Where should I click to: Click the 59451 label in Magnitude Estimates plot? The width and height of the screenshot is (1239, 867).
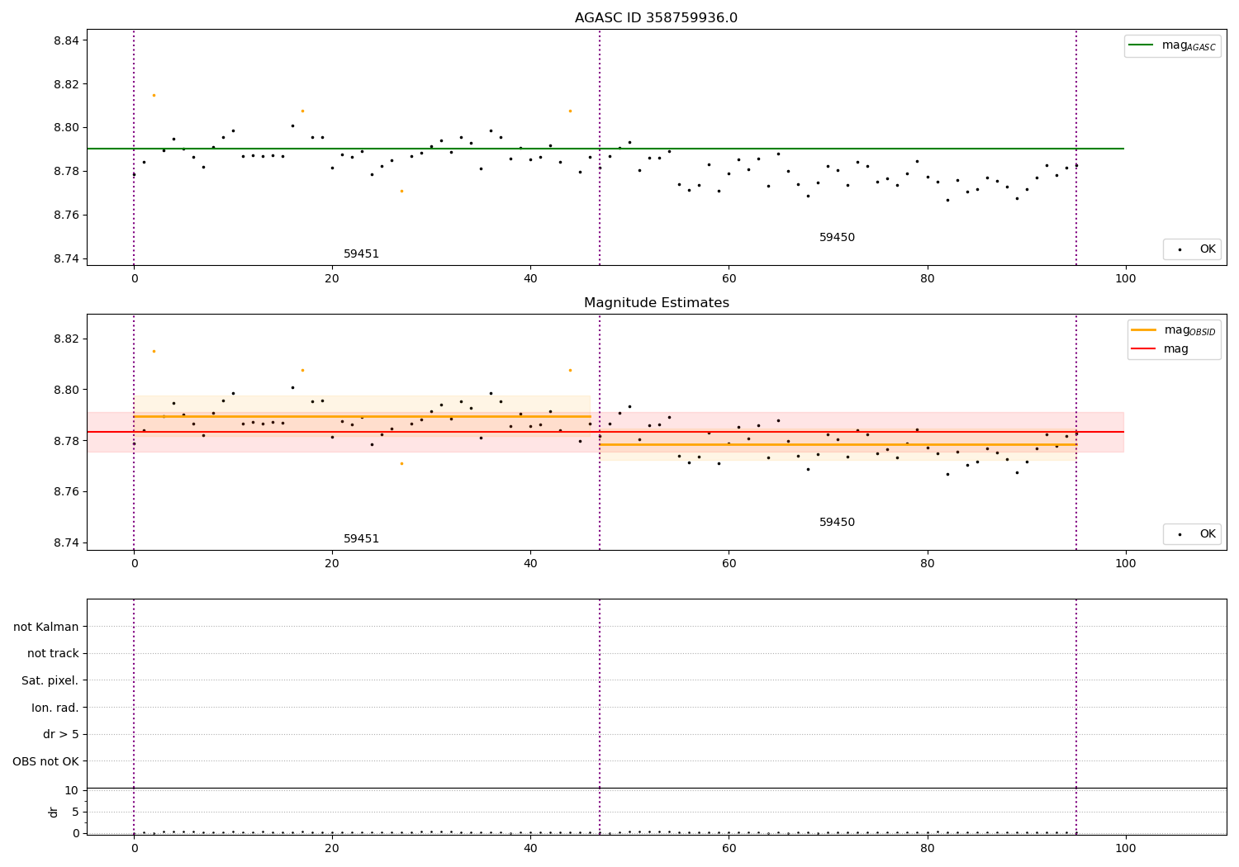(x=361, y=539)
